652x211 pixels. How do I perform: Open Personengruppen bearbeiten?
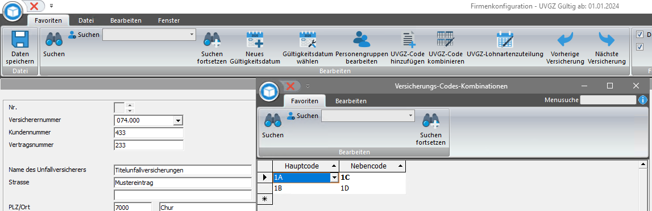coord(362,40)
